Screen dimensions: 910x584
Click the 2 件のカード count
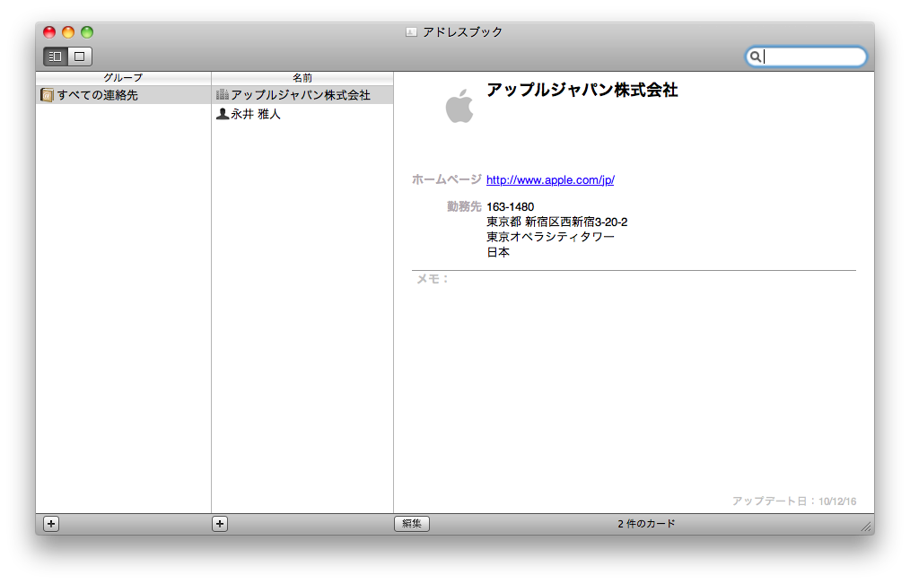pyautogui.click(x=646, y=524)
